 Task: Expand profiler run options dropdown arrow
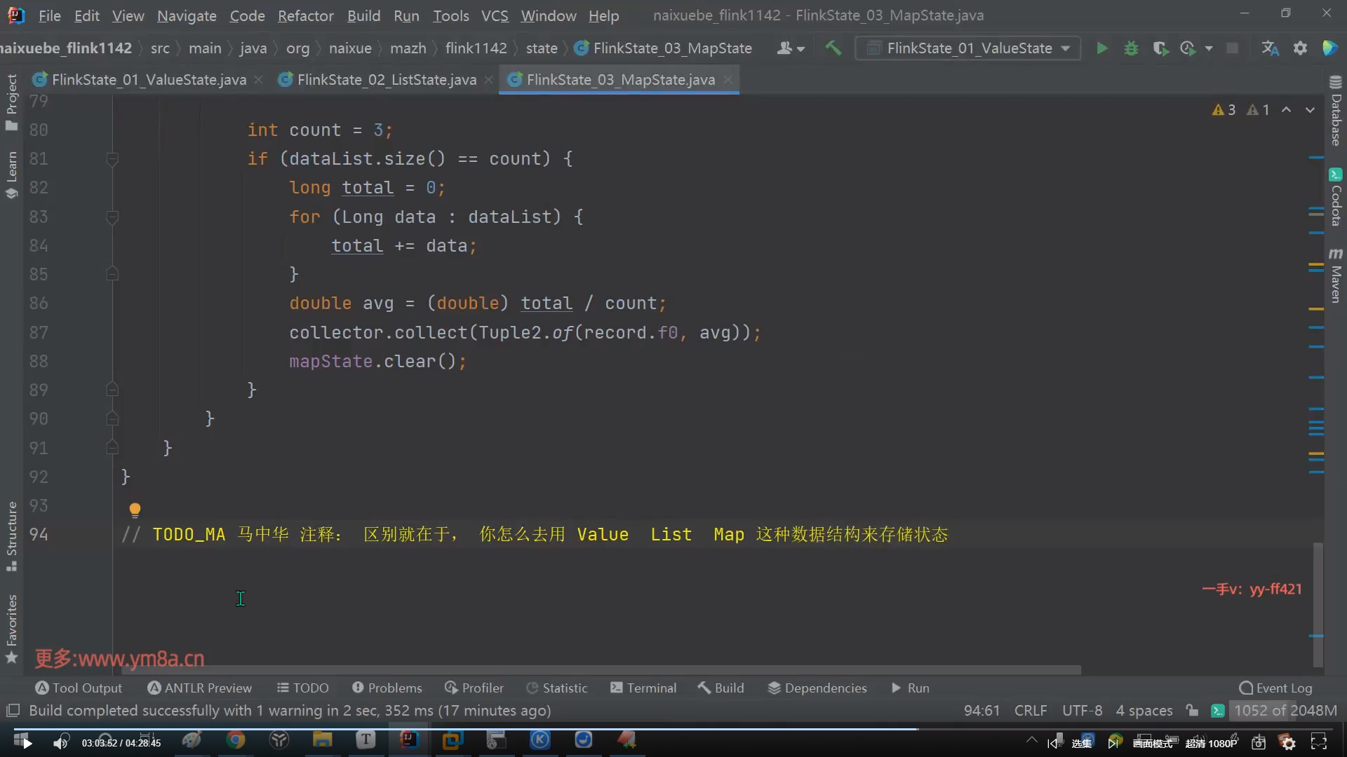[1208, 48]
